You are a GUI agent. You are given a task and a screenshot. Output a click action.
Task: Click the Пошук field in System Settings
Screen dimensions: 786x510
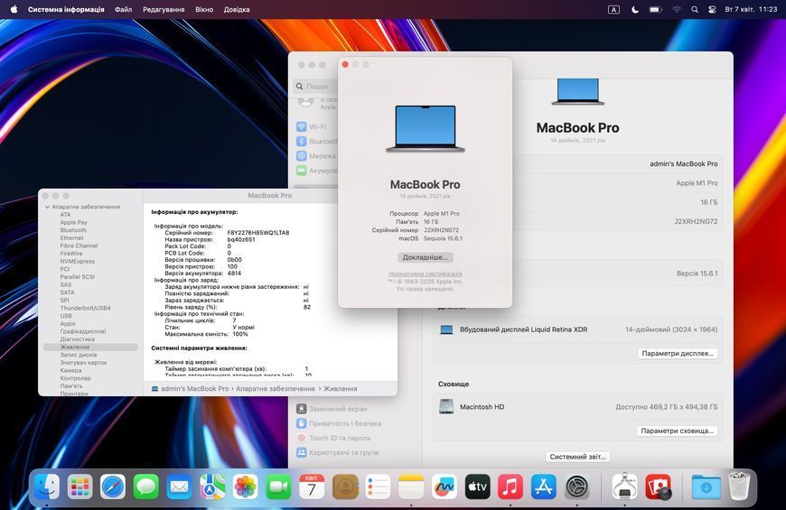tap(316, 86)
